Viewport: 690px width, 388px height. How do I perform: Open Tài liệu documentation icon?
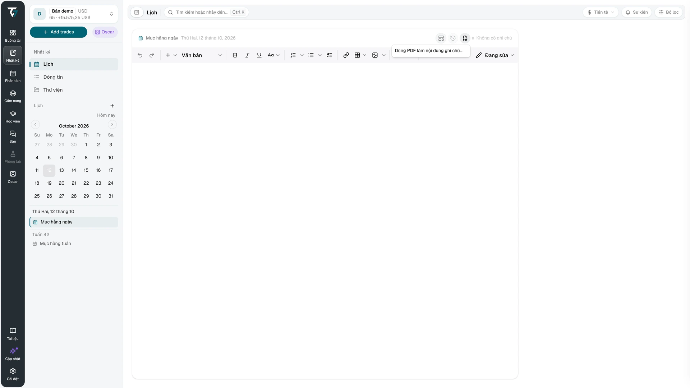(x=13, y=334)
